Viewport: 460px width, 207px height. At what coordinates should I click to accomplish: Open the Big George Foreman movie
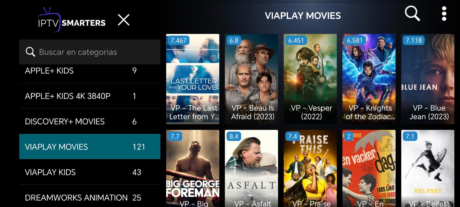[193, 168]
